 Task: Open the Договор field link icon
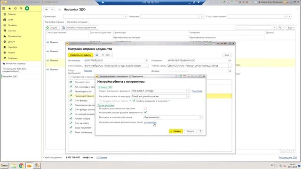click(230, 71)
